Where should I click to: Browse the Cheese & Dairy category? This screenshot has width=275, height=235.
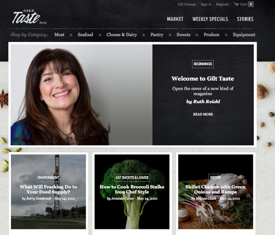(x=122, y=35)
